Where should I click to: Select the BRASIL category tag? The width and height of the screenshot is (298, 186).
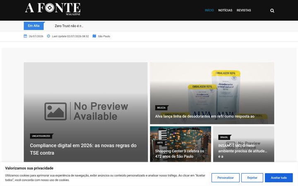[x=224, y=137]
